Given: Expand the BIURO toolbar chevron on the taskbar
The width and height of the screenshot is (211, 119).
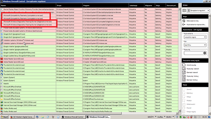Looking at the screenshot, I should coord(173,117).
